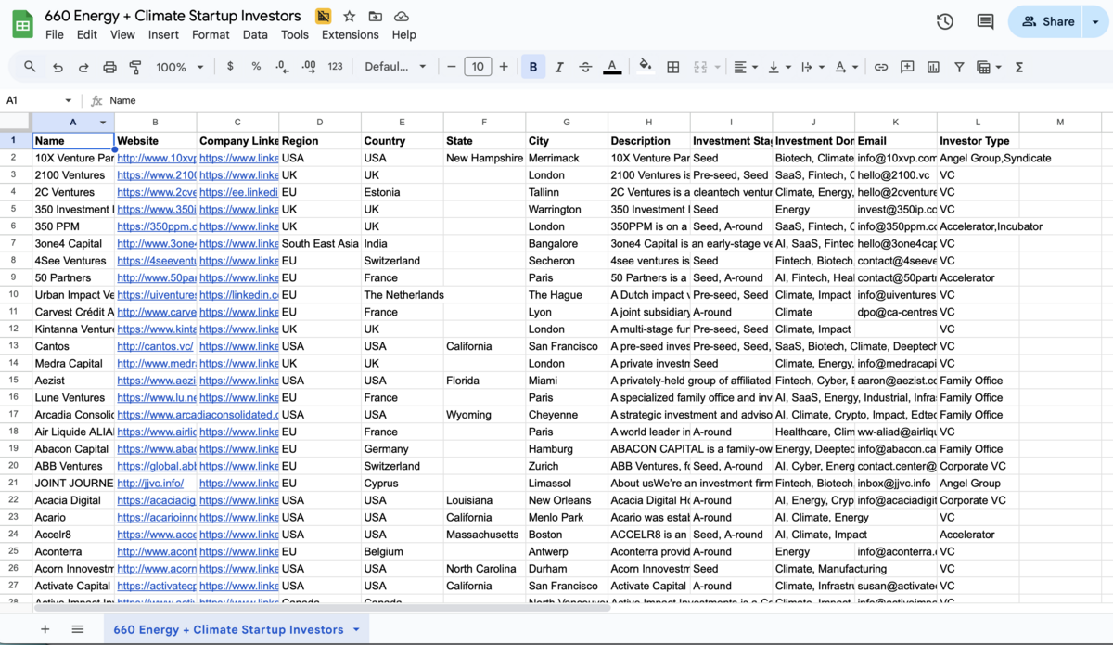
Task: Toggle strikethrough formatting
Action: click(585, 67)
